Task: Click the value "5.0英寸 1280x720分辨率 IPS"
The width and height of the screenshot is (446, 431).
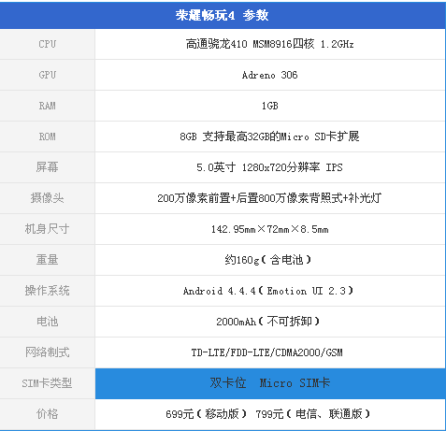Action: pyautogui.click(x=270, y=167)
